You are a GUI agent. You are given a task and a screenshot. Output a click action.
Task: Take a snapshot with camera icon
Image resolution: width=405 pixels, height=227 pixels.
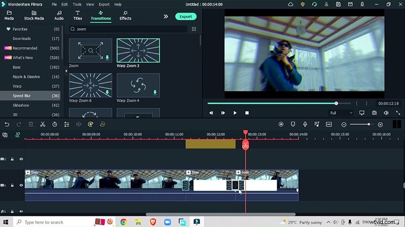pos(374,113)
